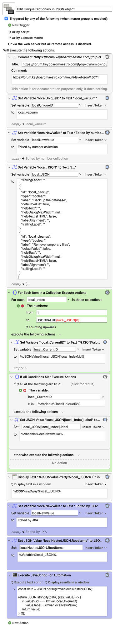Open Insert Token menu for local_JSON action
The height and width of the screenshot is (627, 115).
tap(96, 174)
